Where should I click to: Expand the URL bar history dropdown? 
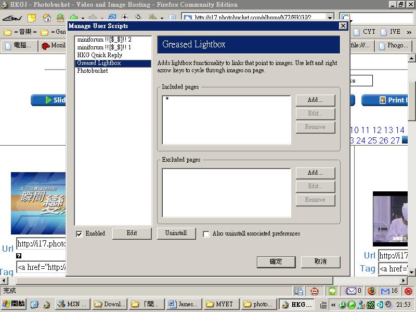click(330, 18)
